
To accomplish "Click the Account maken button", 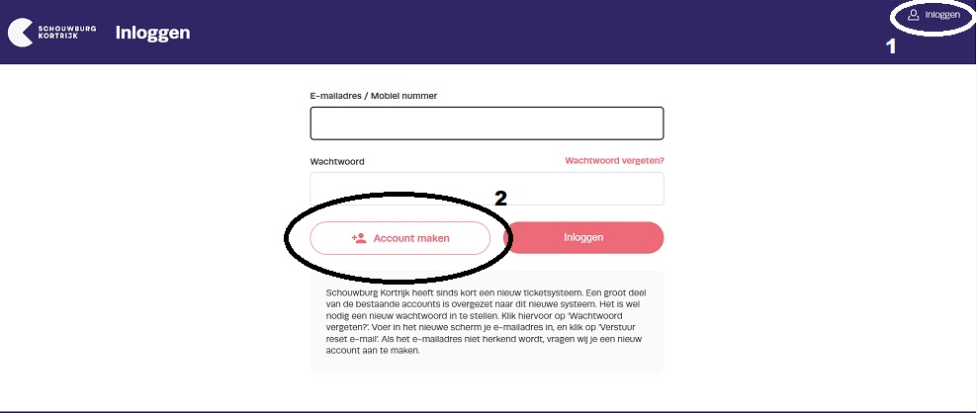I will click(400, 238).
